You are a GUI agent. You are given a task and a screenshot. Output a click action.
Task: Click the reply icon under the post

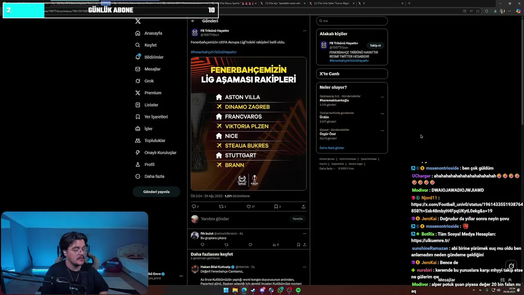tap(194, 206)
